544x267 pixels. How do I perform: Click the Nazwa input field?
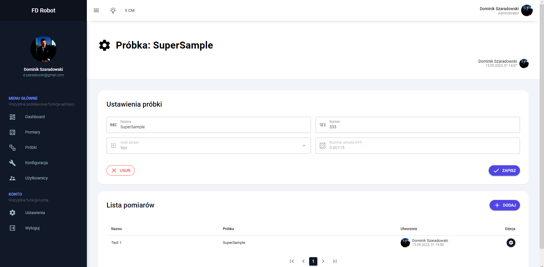[x=214, y=127]
